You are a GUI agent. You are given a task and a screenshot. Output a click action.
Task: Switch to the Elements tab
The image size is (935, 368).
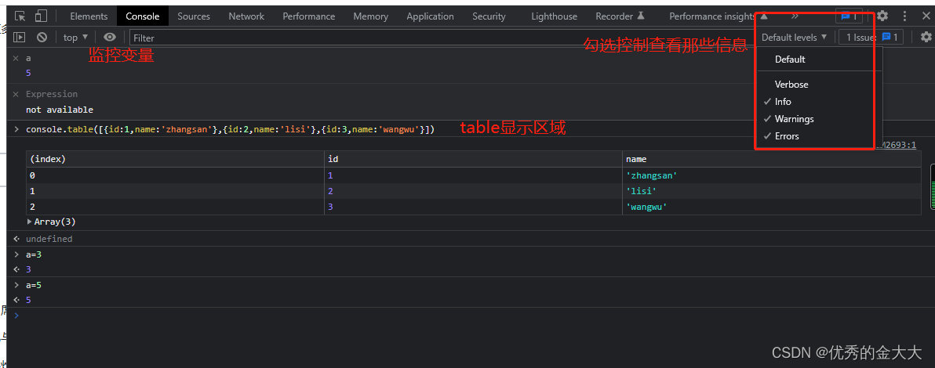pos(89,16)
